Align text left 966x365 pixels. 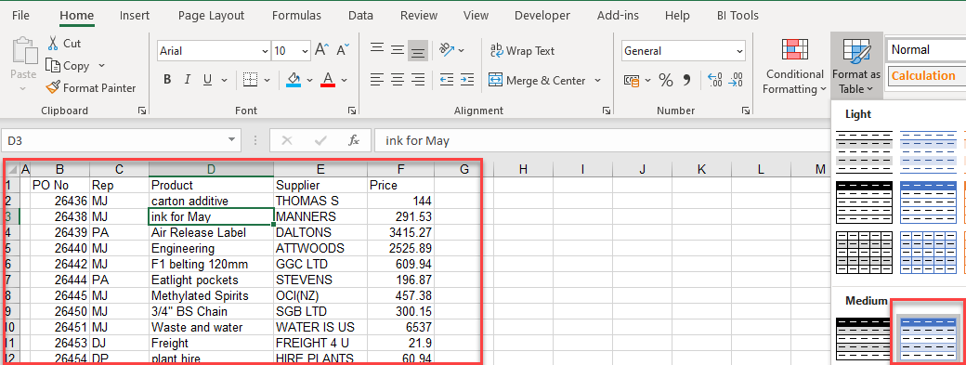377,79
